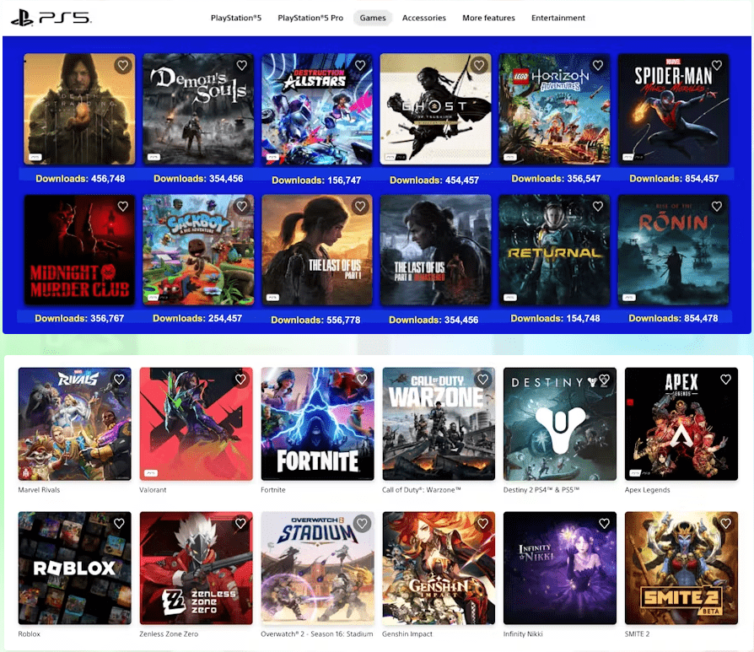The height and width of the screenshot is (652, 754).
Task: Open the Roblox cover art
Action: pyautogui.click(x=74, y=568)
